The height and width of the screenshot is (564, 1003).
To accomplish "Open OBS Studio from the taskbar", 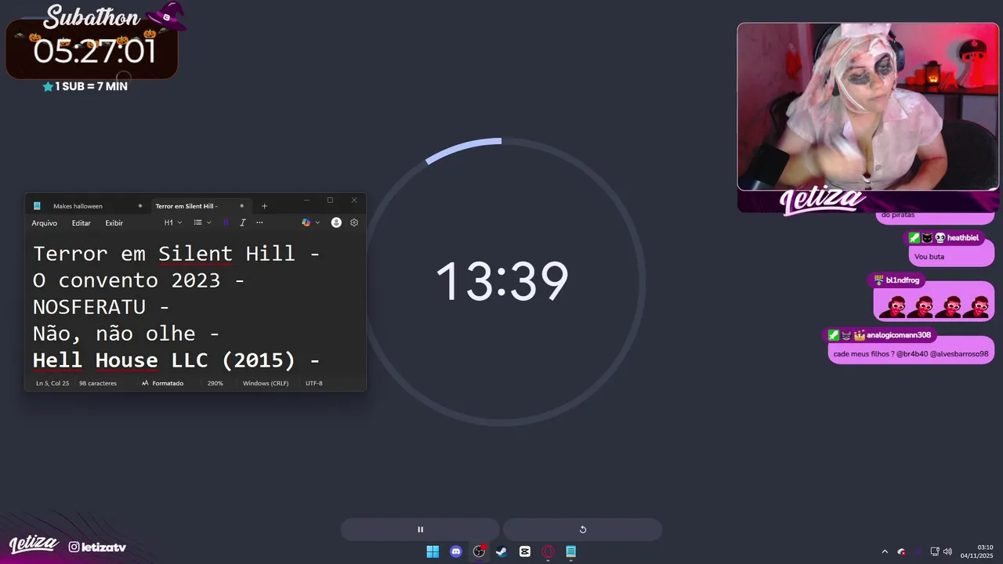I will pos(479,551).
